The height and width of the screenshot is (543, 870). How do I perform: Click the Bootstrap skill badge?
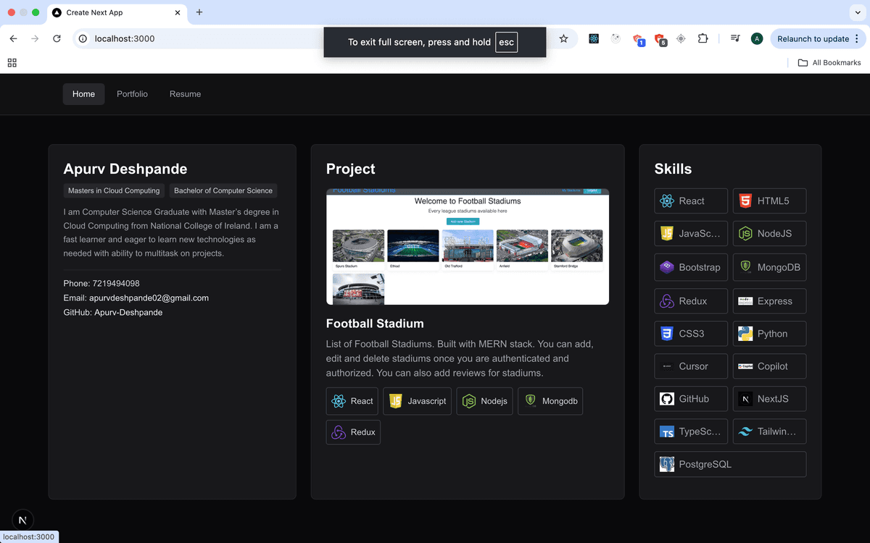[691, 267]
